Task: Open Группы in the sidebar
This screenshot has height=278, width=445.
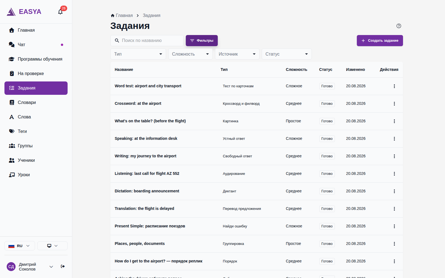Action: 36,146
